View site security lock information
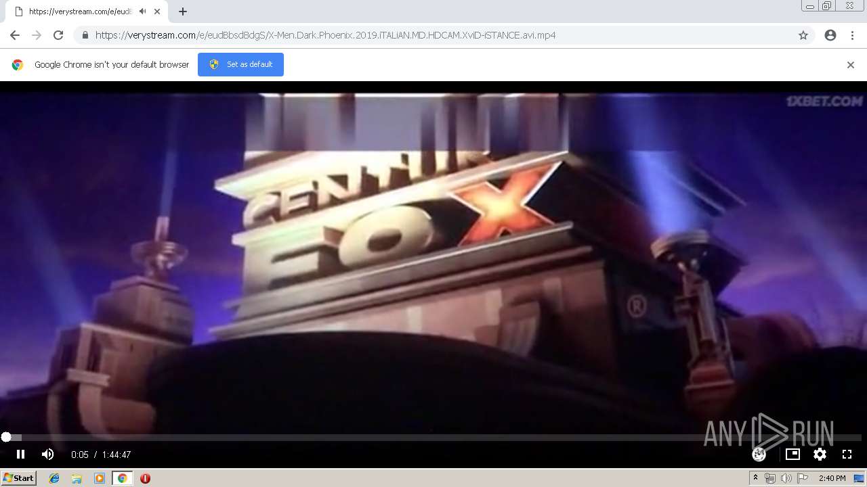 pos(85,35)
